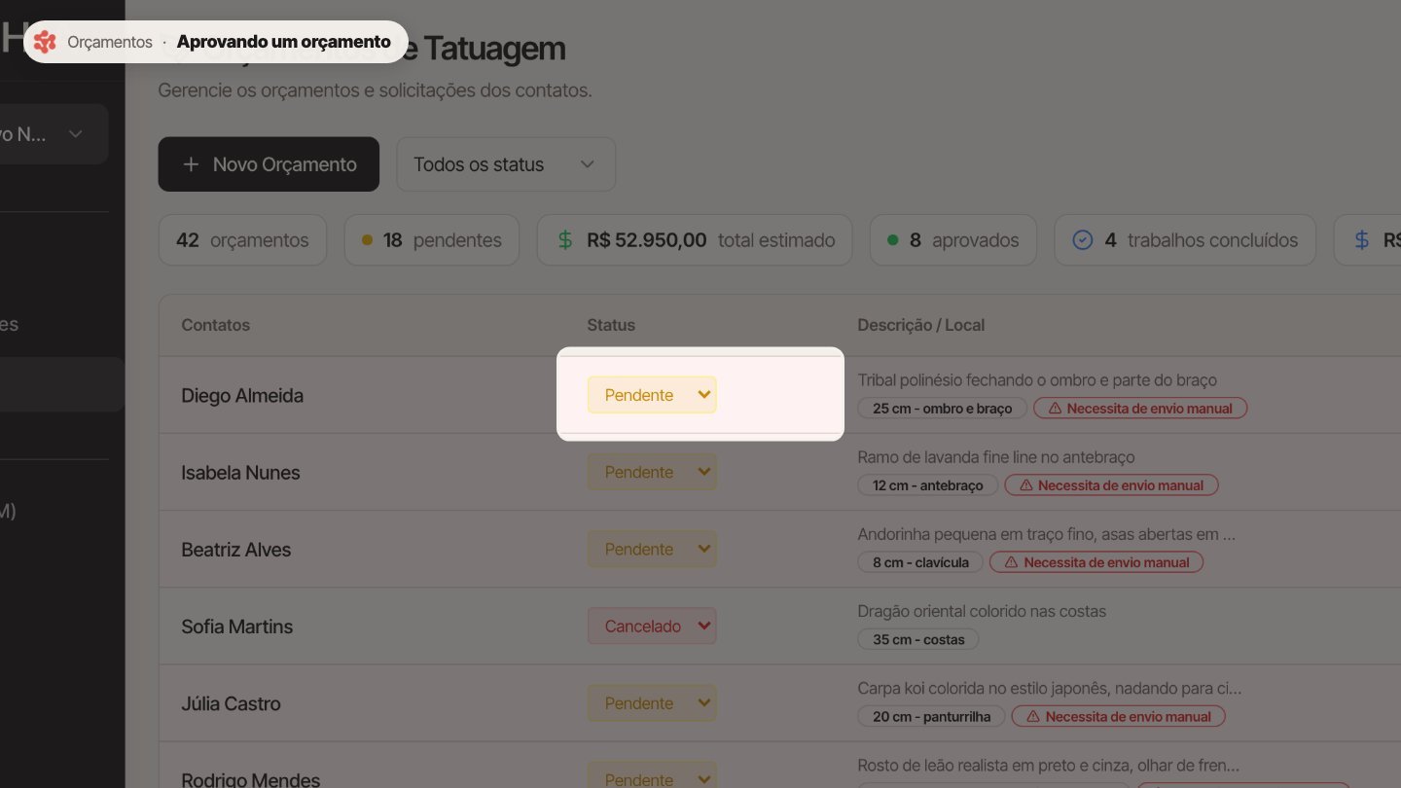The width and height of the screenshot is (1401, 788).
Task: Click the warning icon in Beatriz Alves's row
Action: click(x=1011, y=562)
